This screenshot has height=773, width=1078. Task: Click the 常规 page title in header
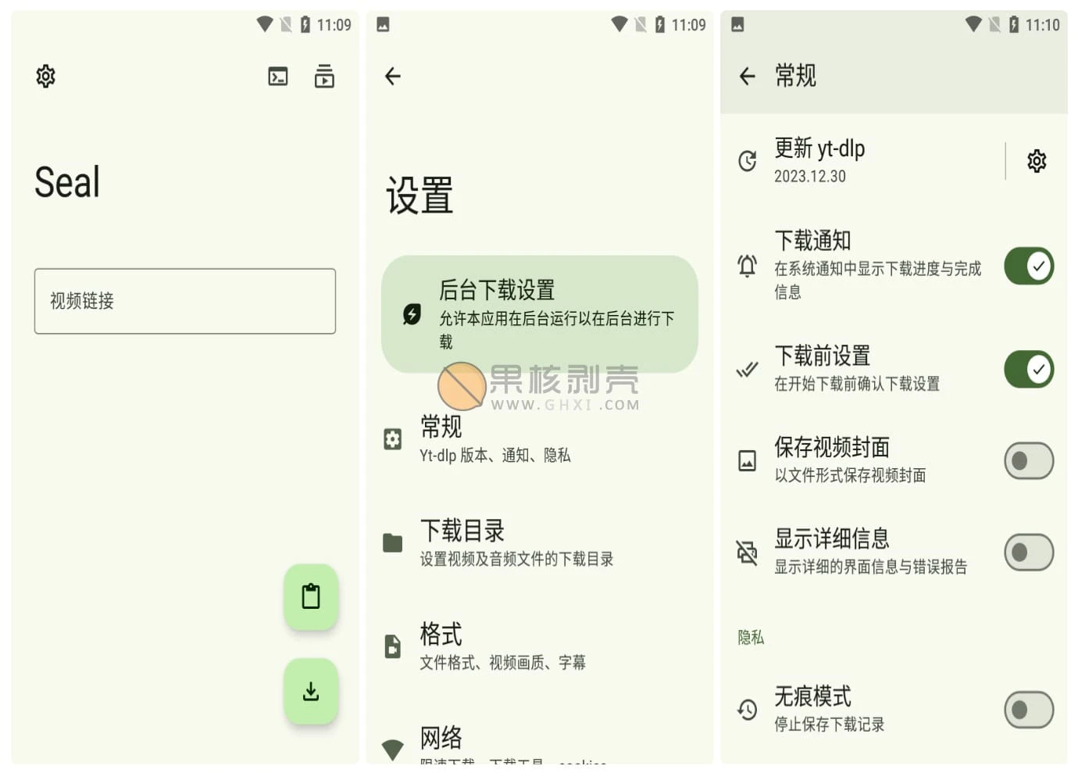coord(795,76)
